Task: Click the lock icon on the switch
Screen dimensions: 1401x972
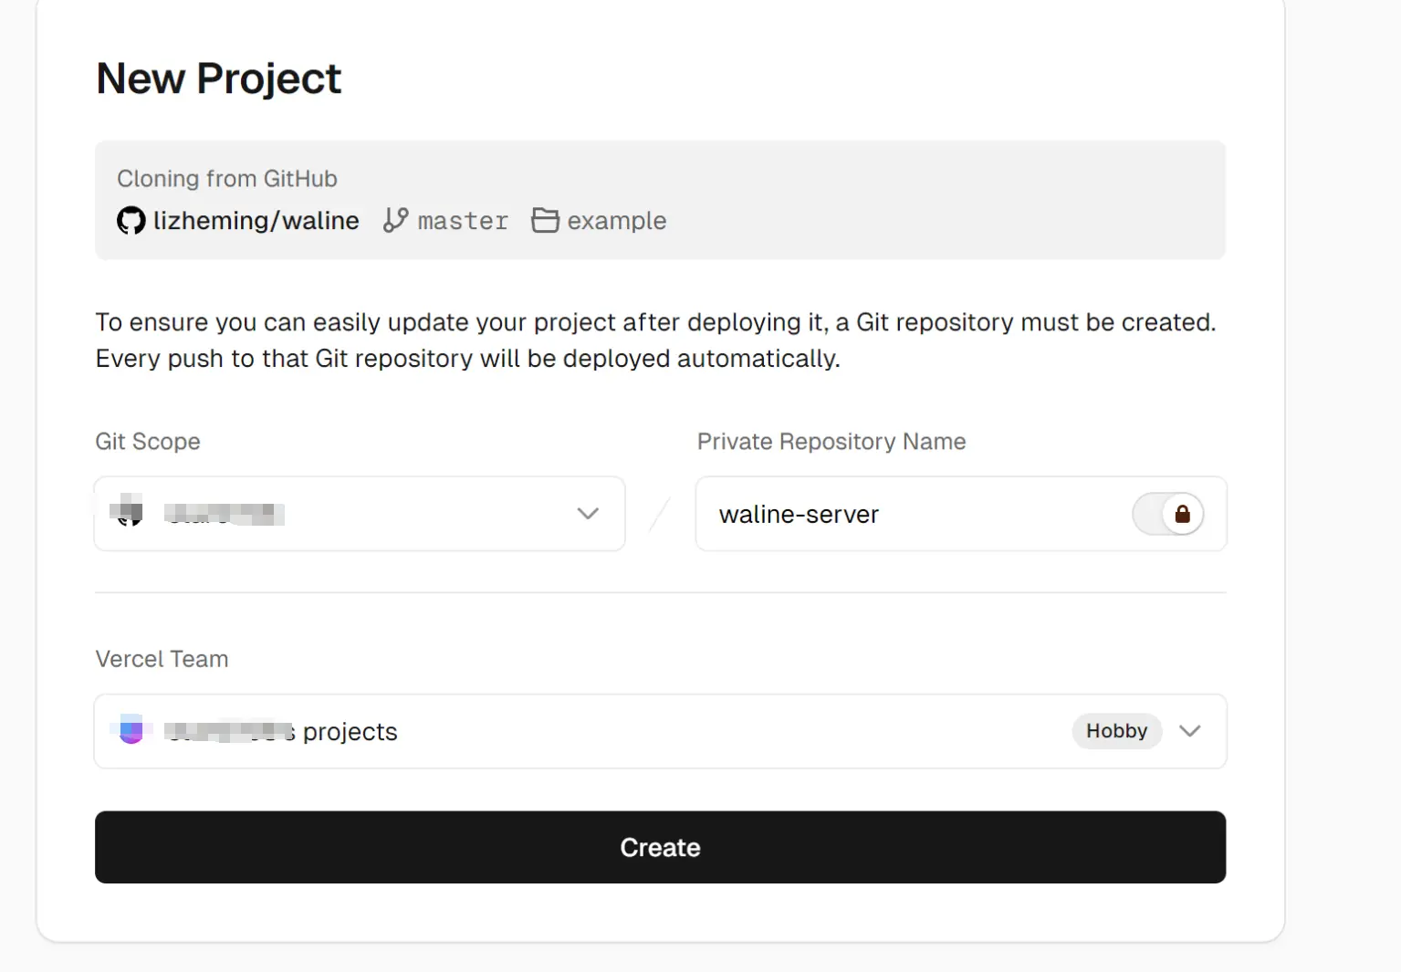Action: pyautogui.click(x=1182, y=514)
